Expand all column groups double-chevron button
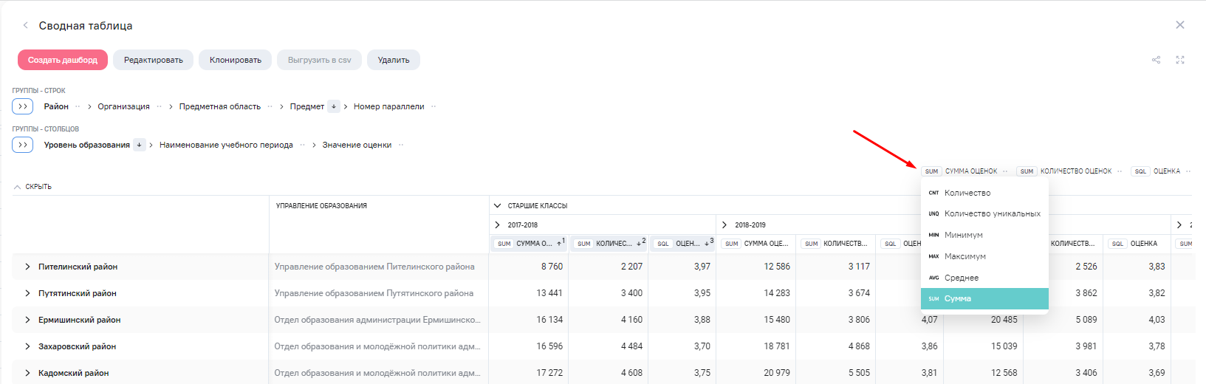 (x=23, y=145)
